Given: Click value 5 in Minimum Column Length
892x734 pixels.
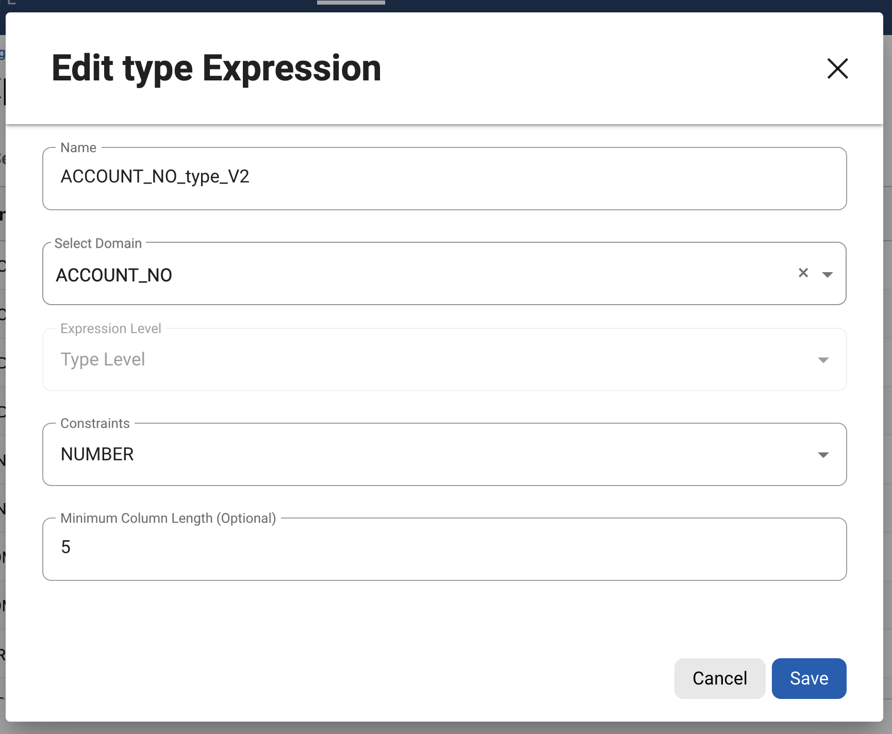Looking at the screenshot, I should 66,547.
